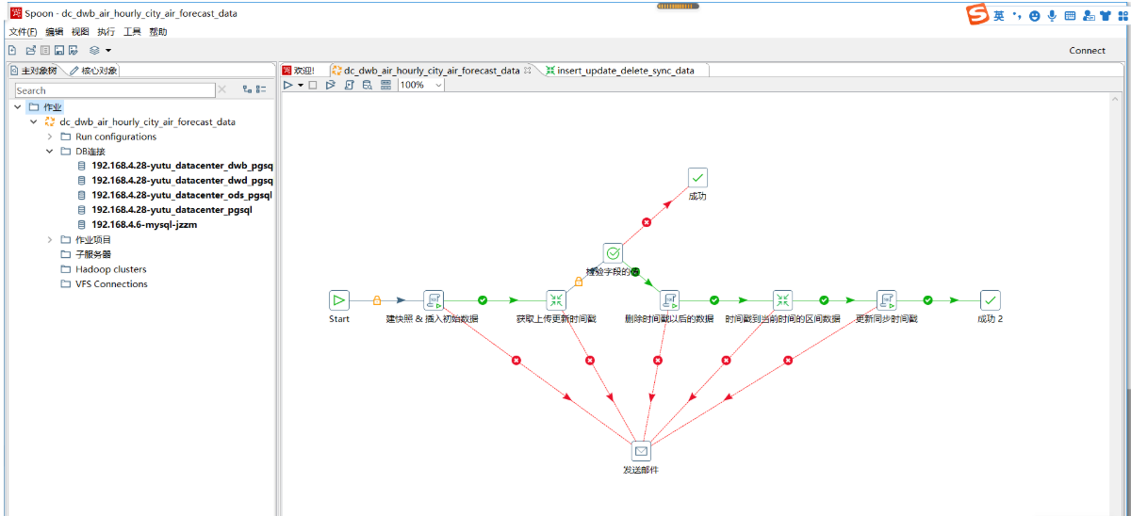This screenshot has width=1131, height=532.
Task: Select 192.168.4.28-yutu_datacenter_pgsql connection
Action: 172,210
